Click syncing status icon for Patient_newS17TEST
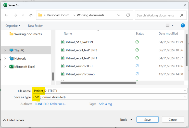The height and width of the screenshot is (128, 189). tap(137, 66)
